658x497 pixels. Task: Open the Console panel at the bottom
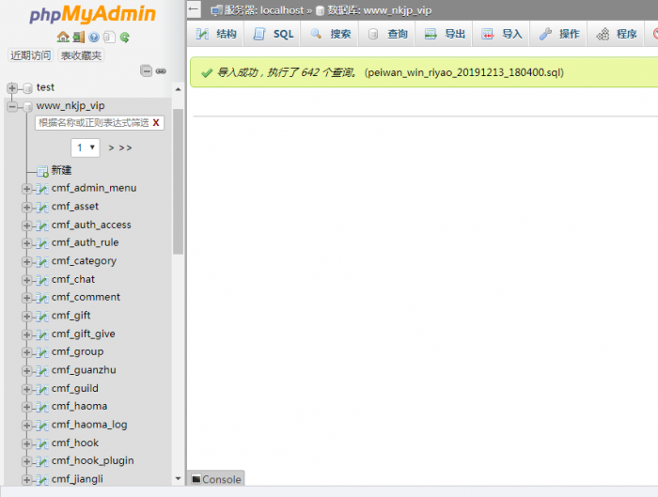[216, 479]
